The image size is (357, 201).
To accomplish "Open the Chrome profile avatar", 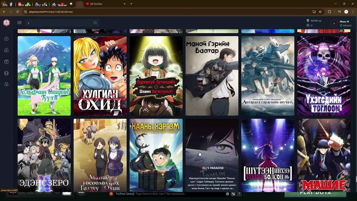I will click(346, 12).
